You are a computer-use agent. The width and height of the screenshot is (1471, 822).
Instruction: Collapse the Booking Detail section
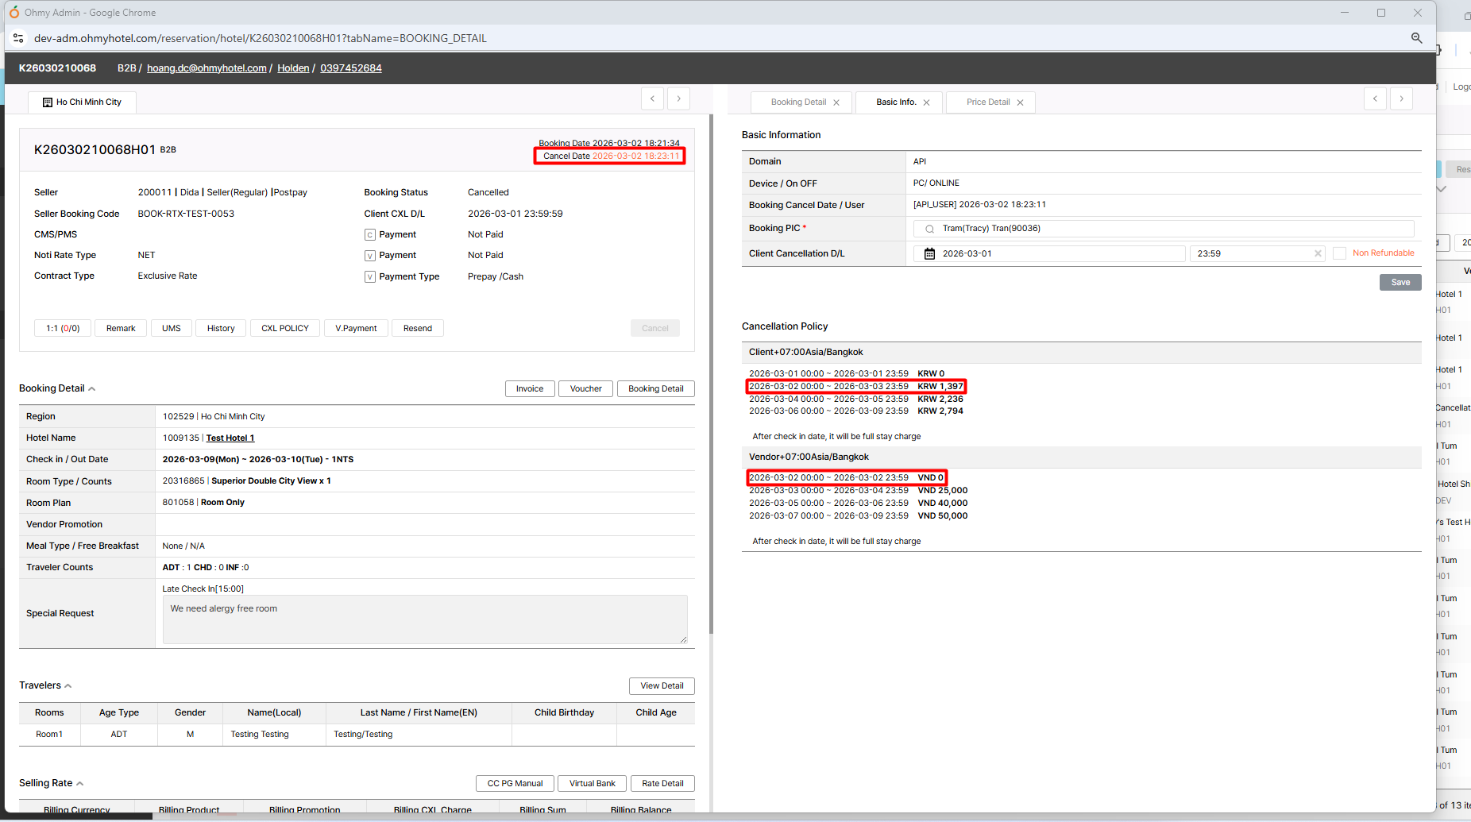(92, 389)
